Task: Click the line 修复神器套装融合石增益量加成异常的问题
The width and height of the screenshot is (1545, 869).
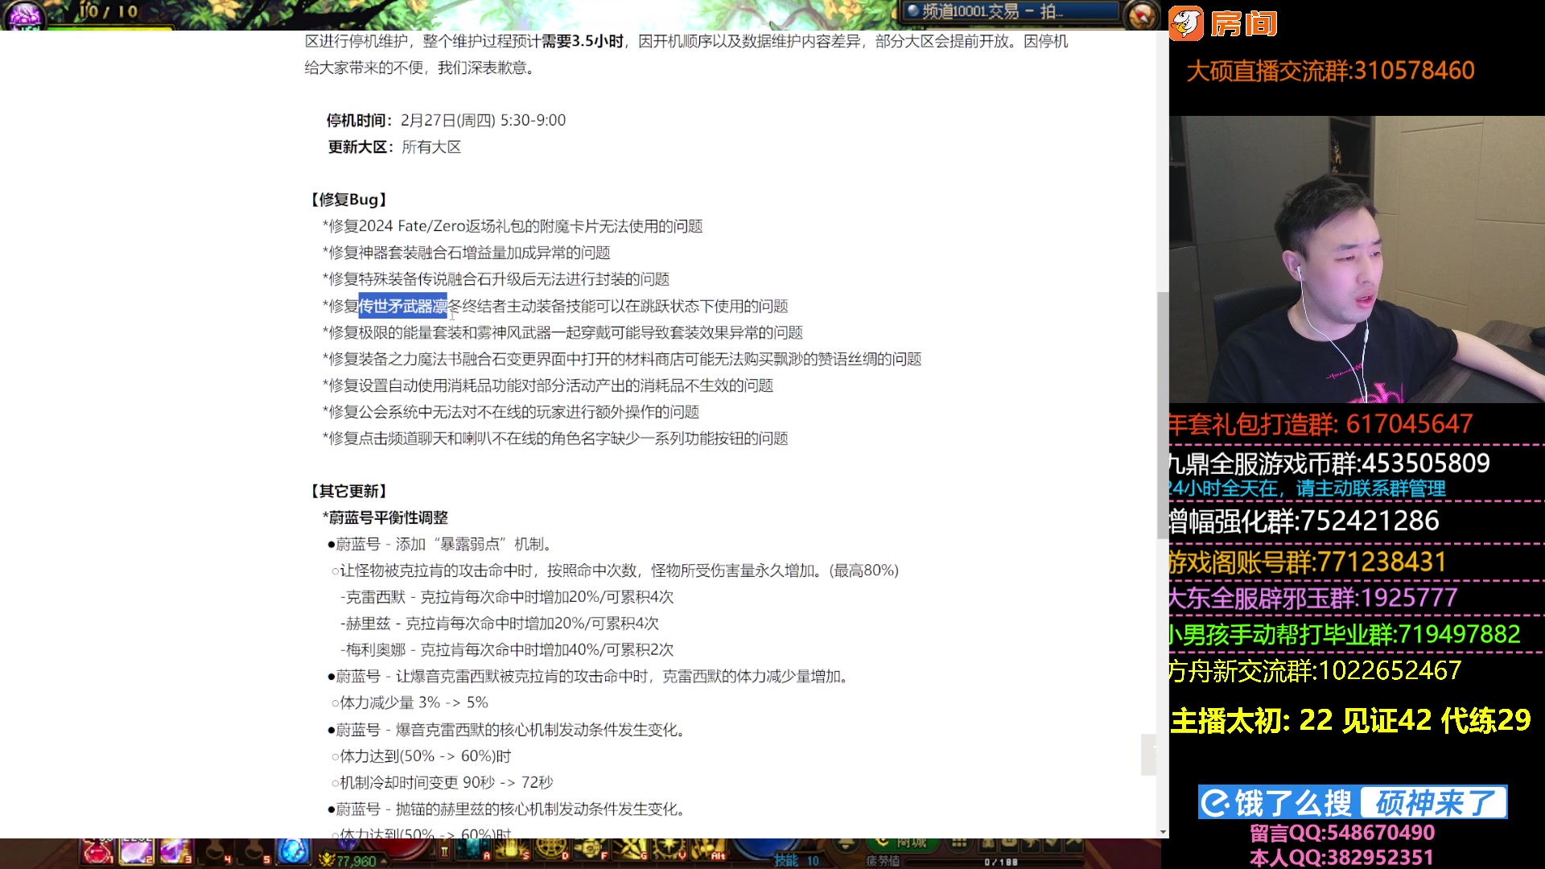Action: tap(466, 253)
